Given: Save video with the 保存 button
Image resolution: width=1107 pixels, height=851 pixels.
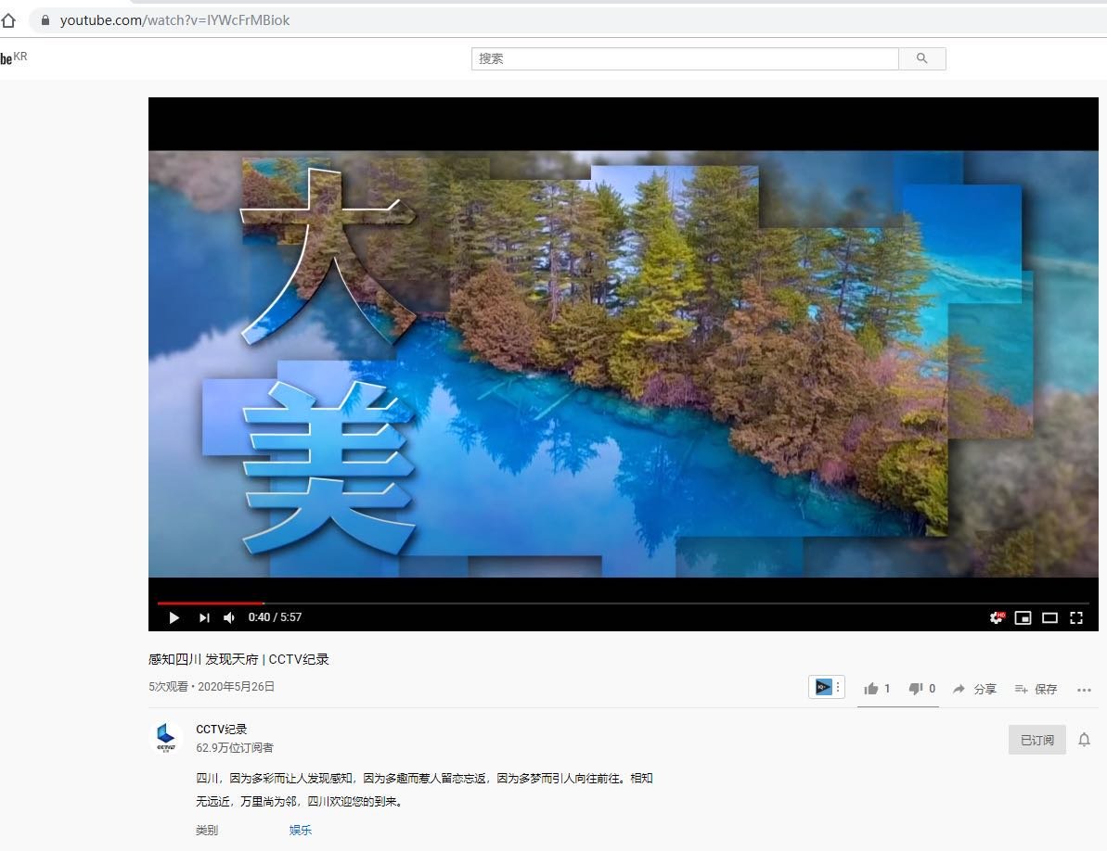Looking at the screenshot, I should (1036, 689).
